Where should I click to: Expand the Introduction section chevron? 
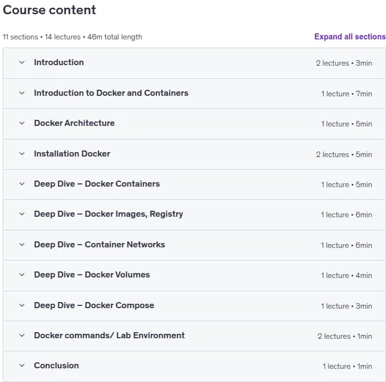point(22,62)
